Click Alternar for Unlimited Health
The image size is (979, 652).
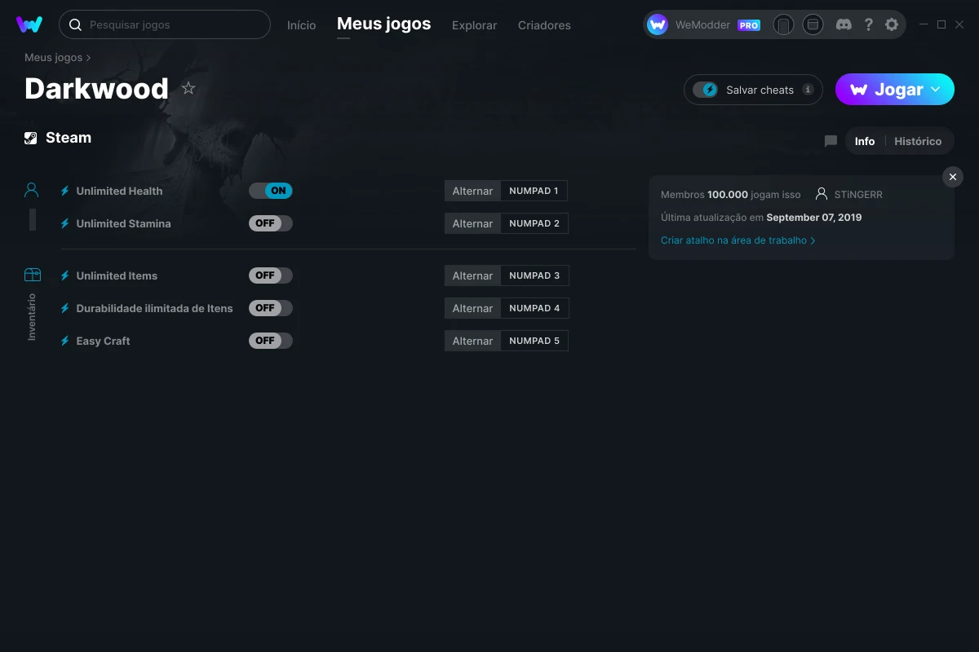[x=472, y=191]
